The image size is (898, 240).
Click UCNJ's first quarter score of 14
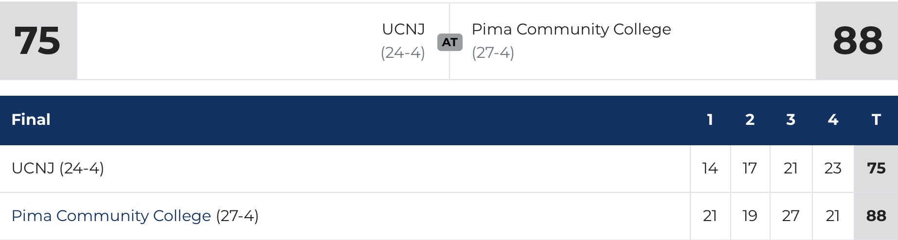710,168
